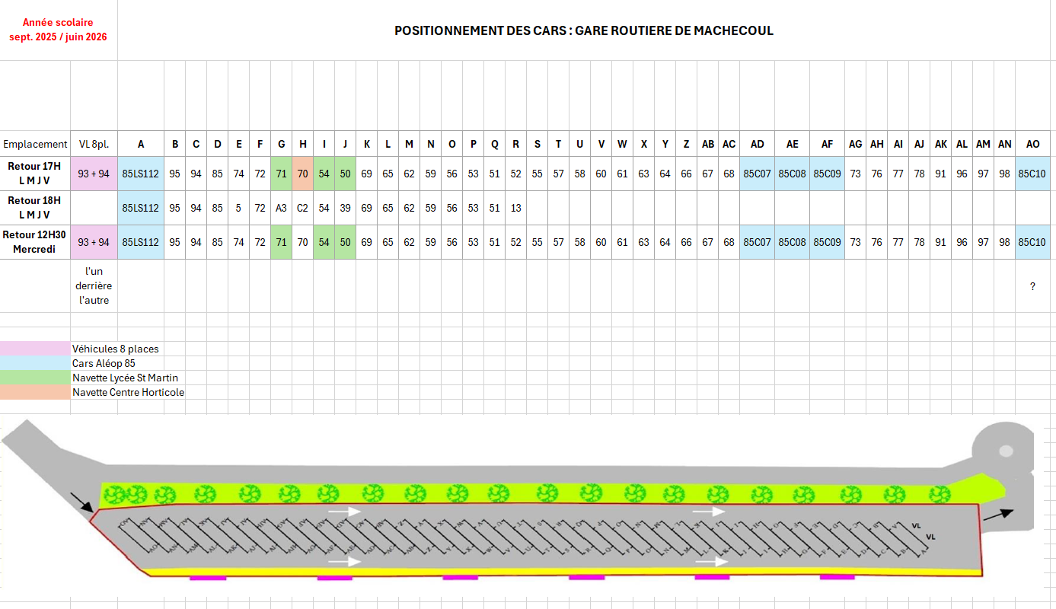Select the l'un derrière l'autre note cell
Screen dimensions: 1056x609
pyautogui.click(x=94, y=285)
